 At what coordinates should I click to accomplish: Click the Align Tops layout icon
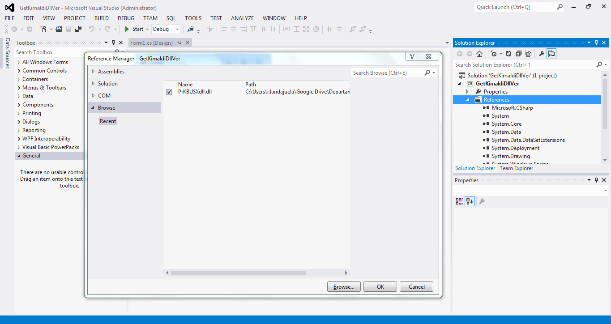pos(253,29)
